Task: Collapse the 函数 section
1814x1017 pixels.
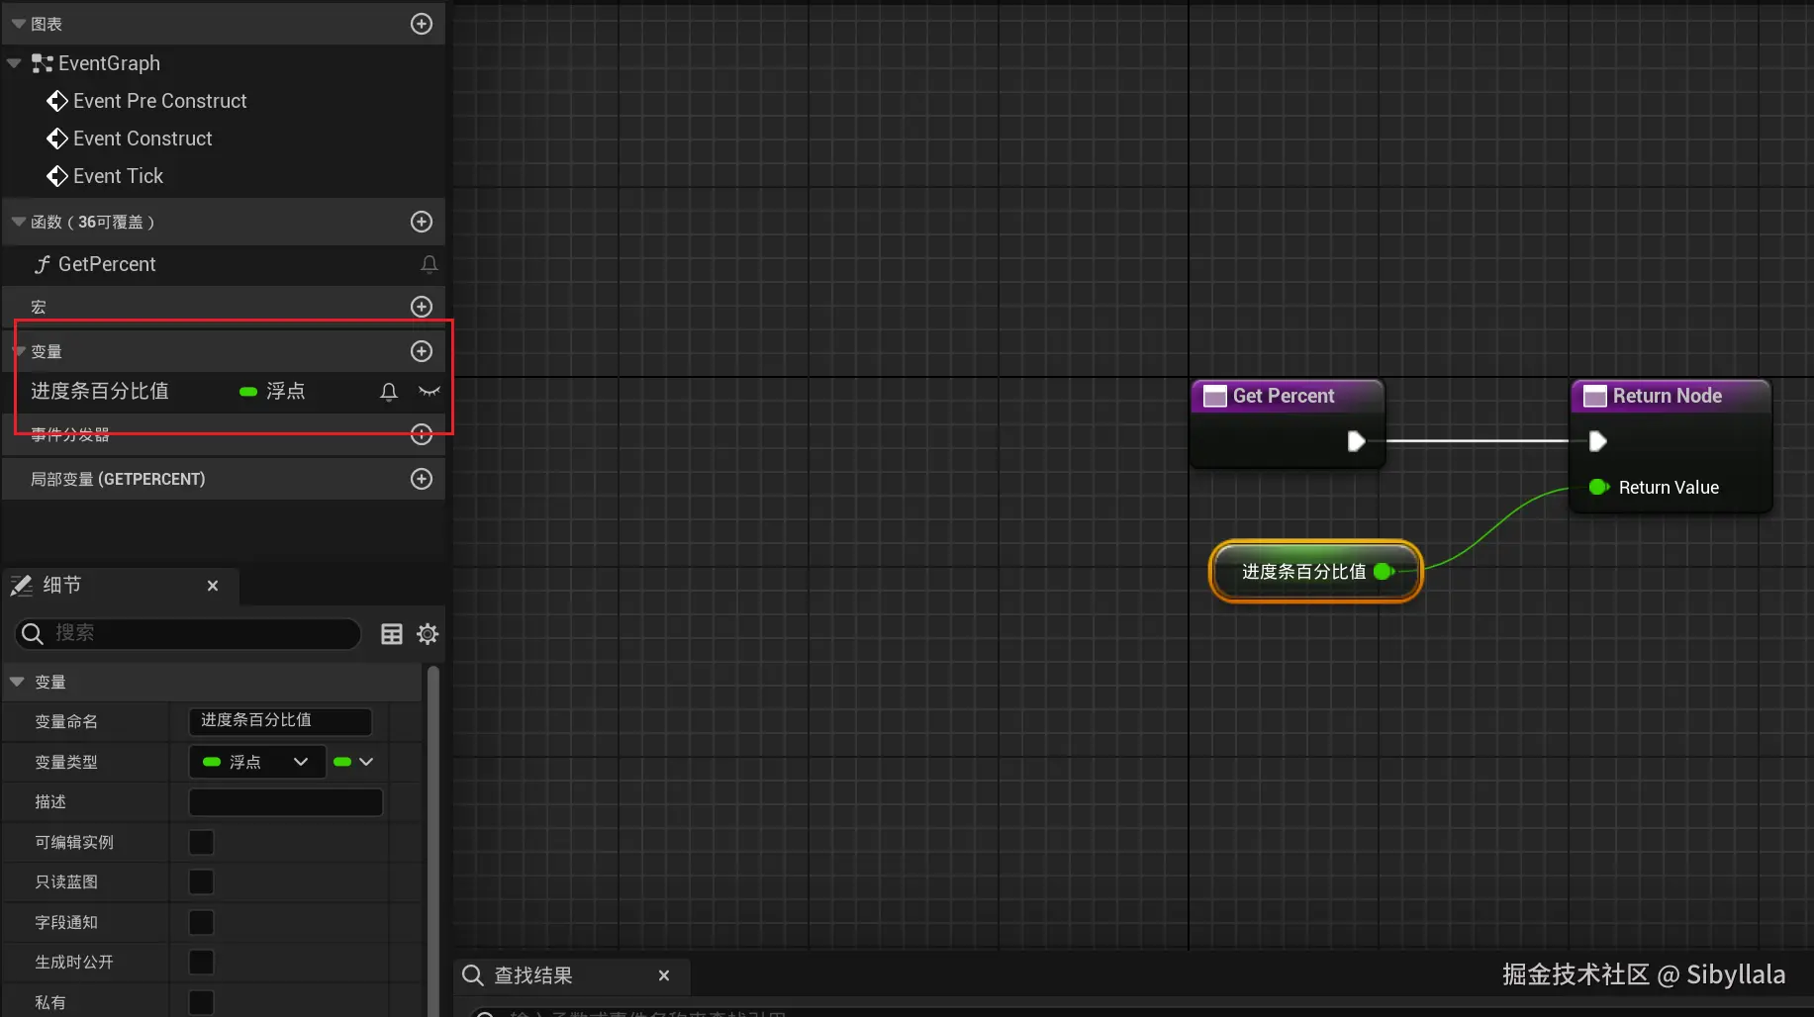Action: coord(19,222)
